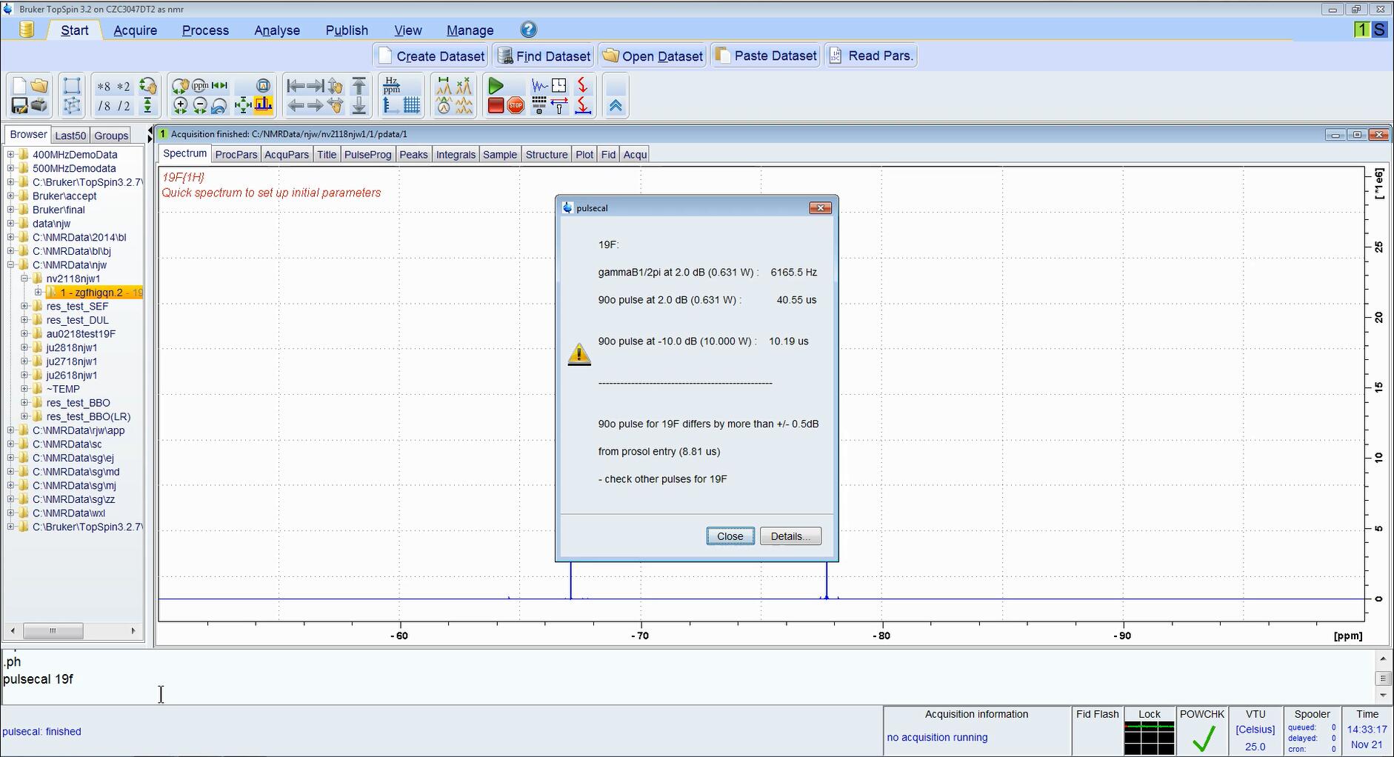1394x757 pixels.
Task: Toggle the spectrum grid display icon
Action: pos(411,106)
